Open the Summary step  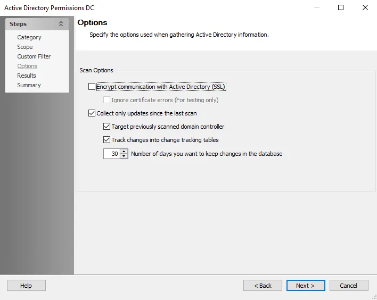29,85
